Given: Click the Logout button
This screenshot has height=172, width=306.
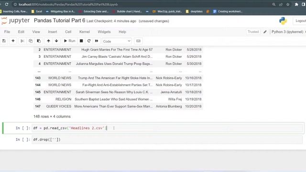Looking at the screenshot, I should click(300, 21).
